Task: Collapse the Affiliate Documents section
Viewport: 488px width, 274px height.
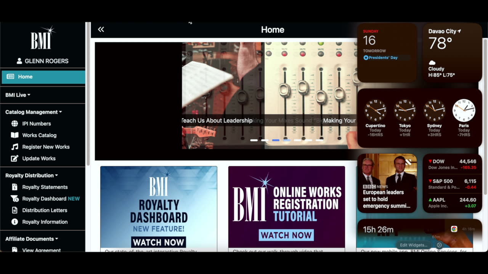Action: [32, 239]
